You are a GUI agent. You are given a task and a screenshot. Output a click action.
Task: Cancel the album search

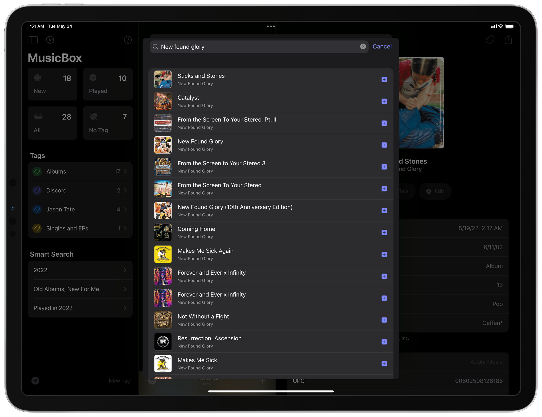pos(382,47)
